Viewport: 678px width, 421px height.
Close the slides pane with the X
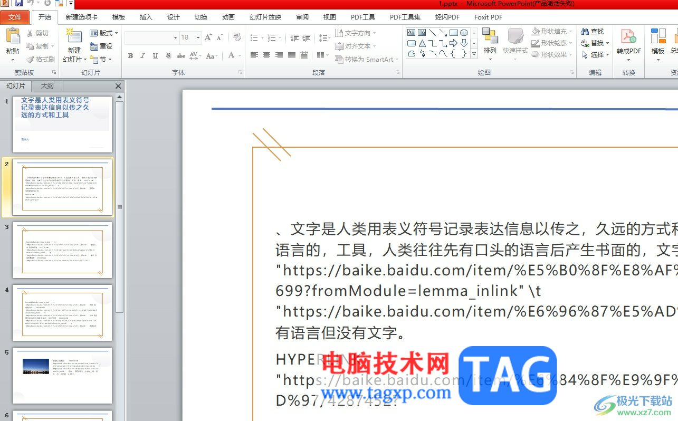[118, 86]
